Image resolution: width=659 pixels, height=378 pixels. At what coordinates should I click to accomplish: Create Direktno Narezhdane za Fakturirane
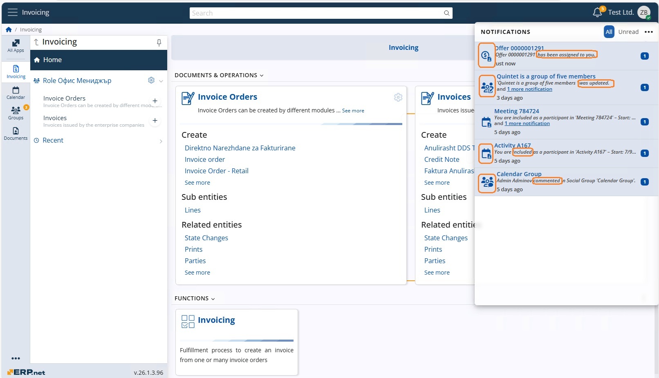coord(240,148)
